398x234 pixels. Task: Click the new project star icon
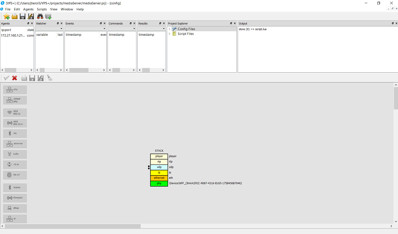[6, 16]
